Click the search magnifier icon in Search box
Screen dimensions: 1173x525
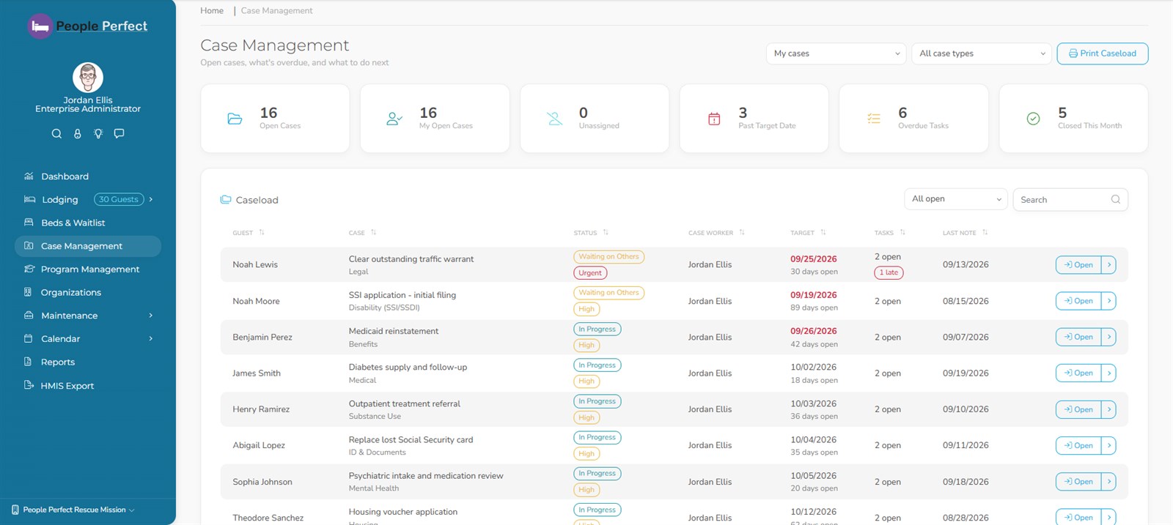pyautogui.click(x=1116, y=200)
